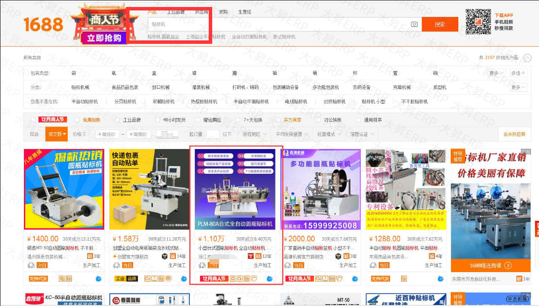Image resolution: width=539 pixels, height=306 pixels.
Task: Switch to the 生意经 search tab
Action: tap(245, 12)
